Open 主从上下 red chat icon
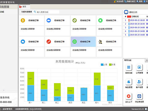148x111 pixels. pos(129,96)
